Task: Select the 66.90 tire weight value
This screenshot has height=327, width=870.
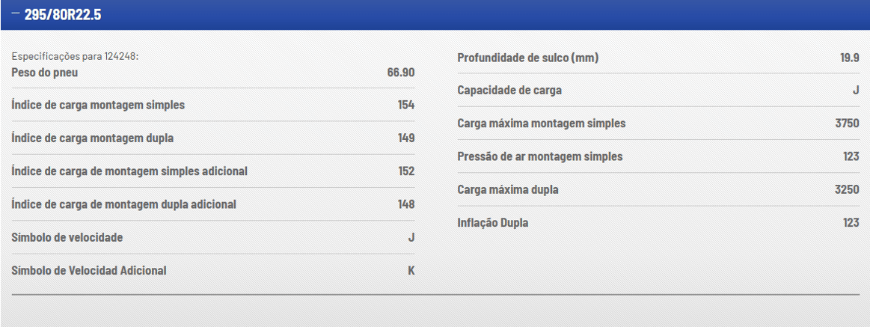Action: 401,72
